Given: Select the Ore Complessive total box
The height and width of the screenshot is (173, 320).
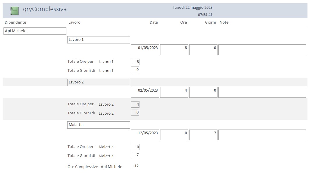Looking at the screenshot, I should coord(135,166).
